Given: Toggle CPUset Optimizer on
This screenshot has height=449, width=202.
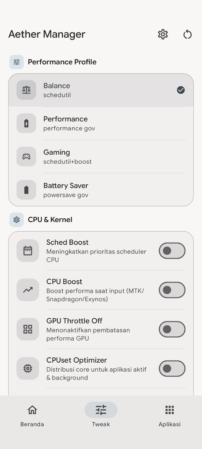Looking at the screenshot, I should (172, 368).
